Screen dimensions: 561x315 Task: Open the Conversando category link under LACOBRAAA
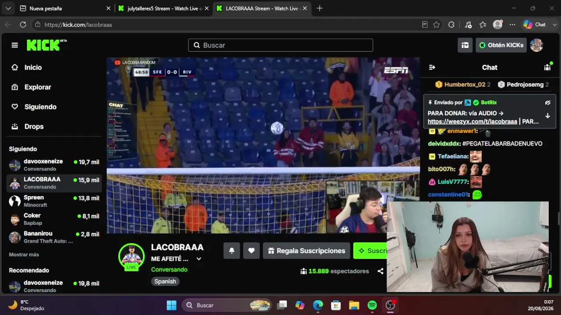pos(169,269)
